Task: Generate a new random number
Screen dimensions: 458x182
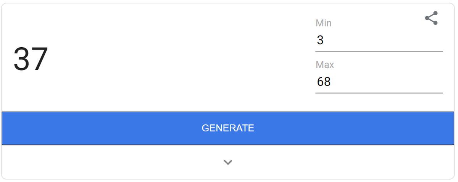Action: [x=228, y=128]
